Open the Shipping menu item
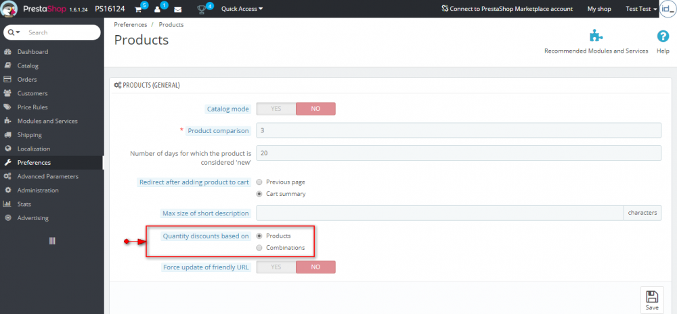Viewport: 677px width, 314px height. [x=29, y=135]
